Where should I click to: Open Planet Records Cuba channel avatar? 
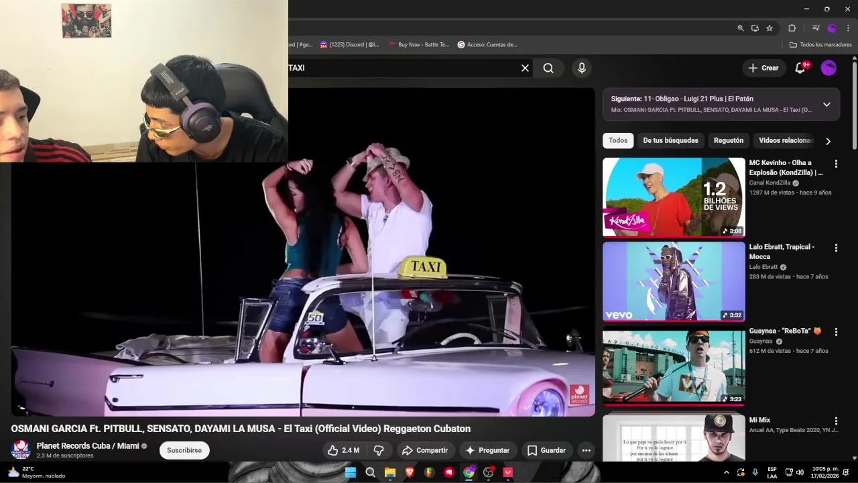click(x=21, y=450)
